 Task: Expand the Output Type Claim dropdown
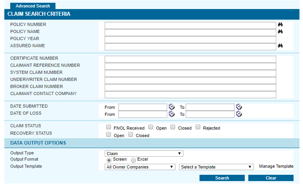144,154
